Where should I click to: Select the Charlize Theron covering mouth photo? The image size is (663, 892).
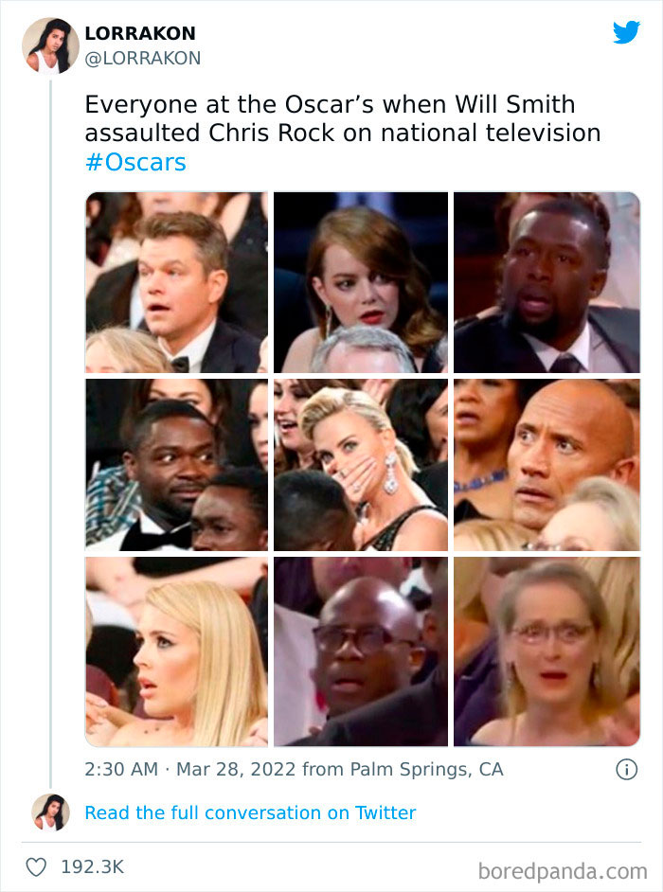(x=361, y=464)
